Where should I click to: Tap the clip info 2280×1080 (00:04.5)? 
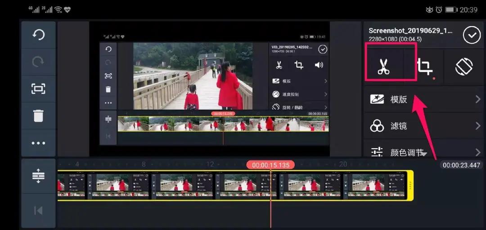point(395,40)
